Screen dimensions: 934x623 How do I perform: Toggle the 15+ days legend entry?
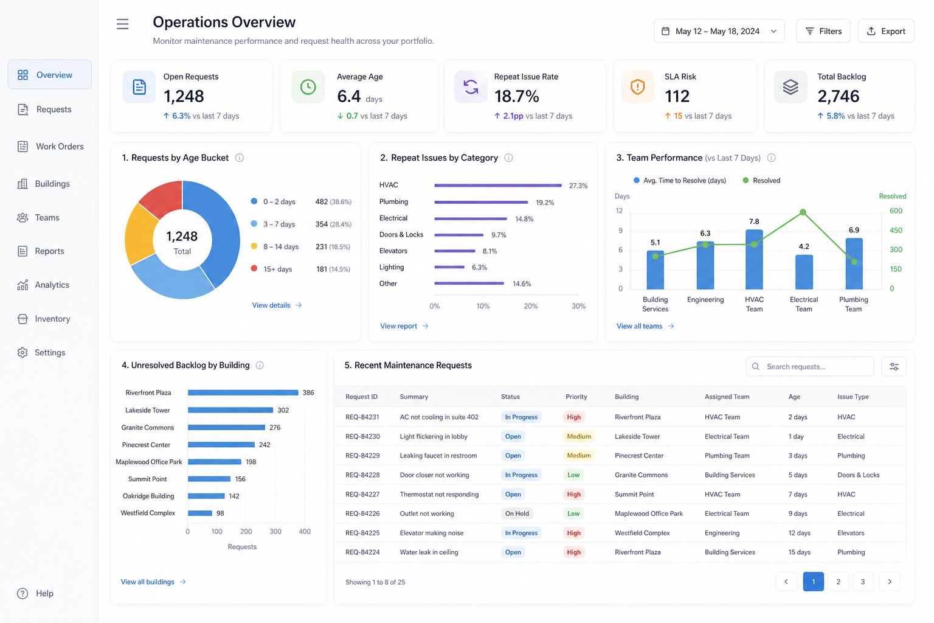271,269
